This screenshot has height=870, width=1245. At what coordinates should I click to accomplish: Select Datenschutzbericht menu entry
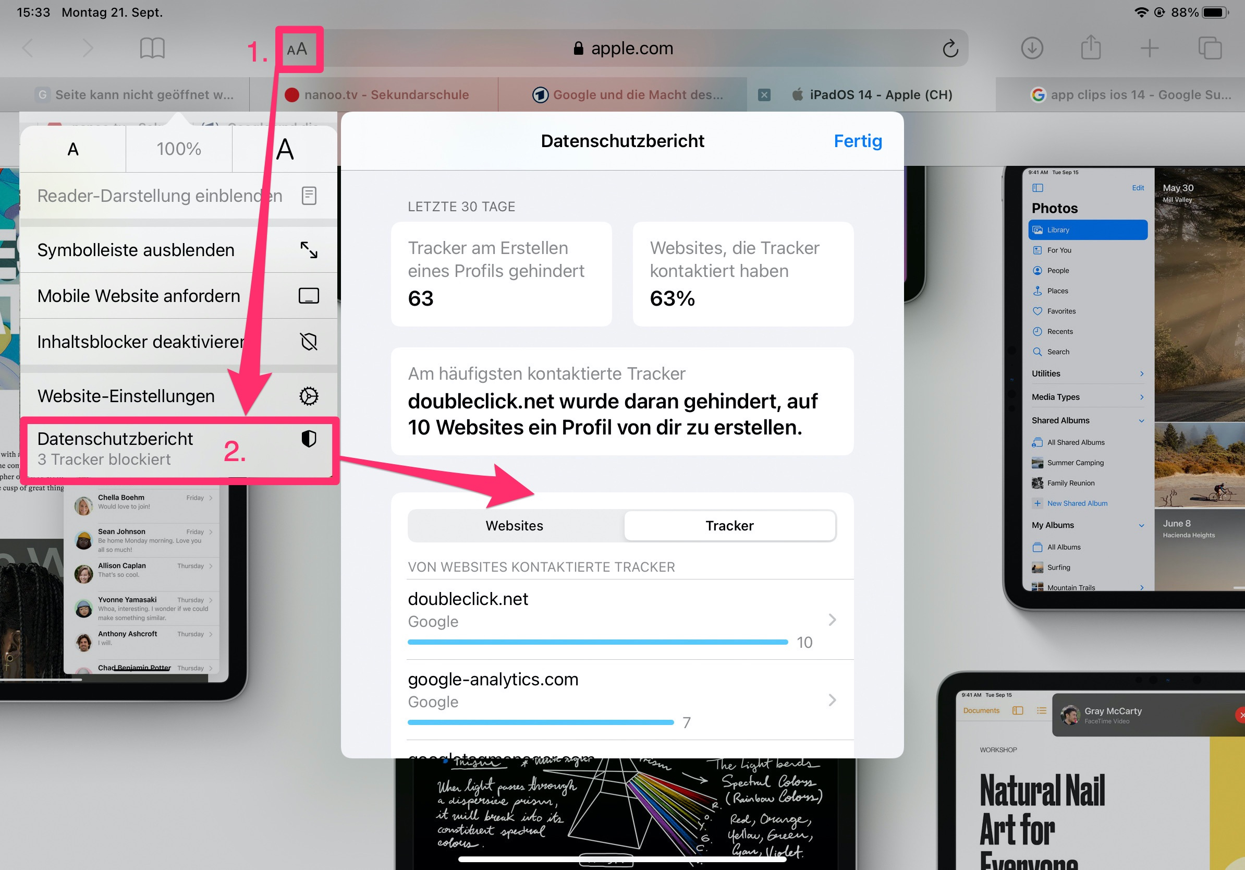(178, 449)
